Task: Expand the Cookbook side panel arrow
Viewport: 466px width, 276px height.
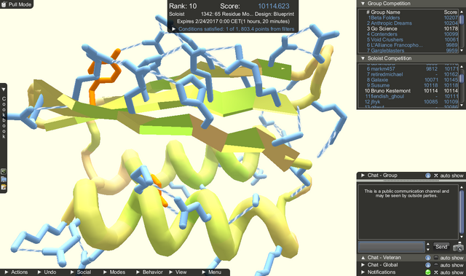Action: point(4,90)
